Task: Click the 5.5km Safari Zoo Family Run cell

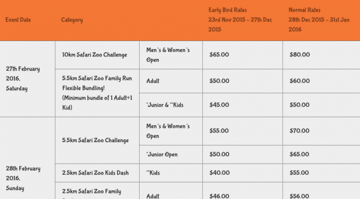Action: coord(97,93)
